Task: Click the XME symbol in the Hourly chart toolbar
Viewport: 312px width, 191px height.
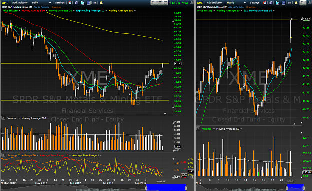Action: [200, 3]
